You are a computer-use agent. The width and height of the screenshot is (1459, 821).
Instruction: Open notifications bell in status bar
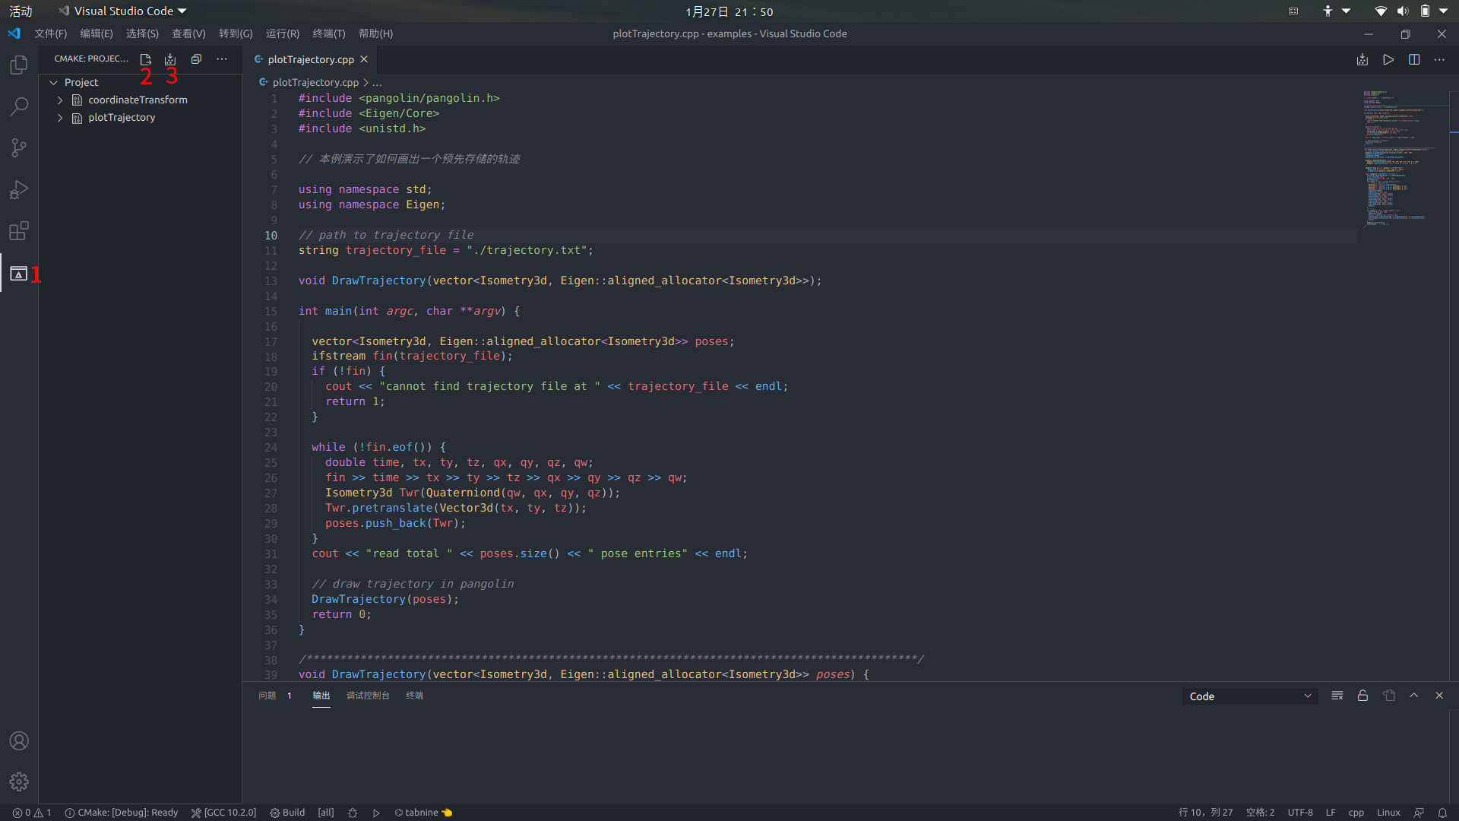[x=1442, y=813]
